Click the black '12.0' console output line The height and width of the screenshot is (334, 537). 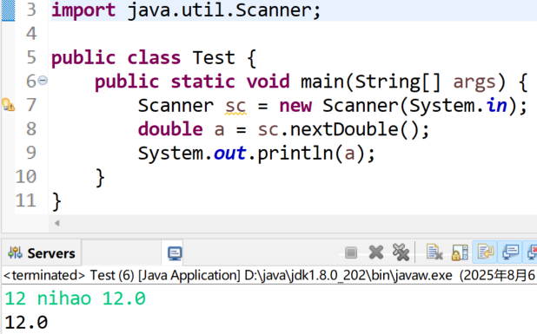click(26, 323)
